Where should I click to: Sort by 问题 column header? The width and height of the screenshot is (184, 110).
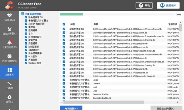click(x=80, y=24)
